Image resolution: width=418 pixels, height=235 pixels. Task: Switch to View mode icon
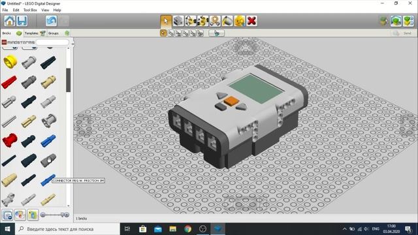396,21
